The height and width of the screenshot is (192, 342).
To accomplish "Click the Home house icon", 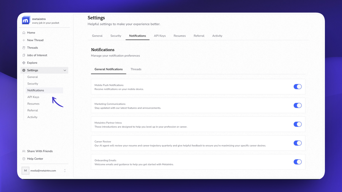I will coord(24,33).
